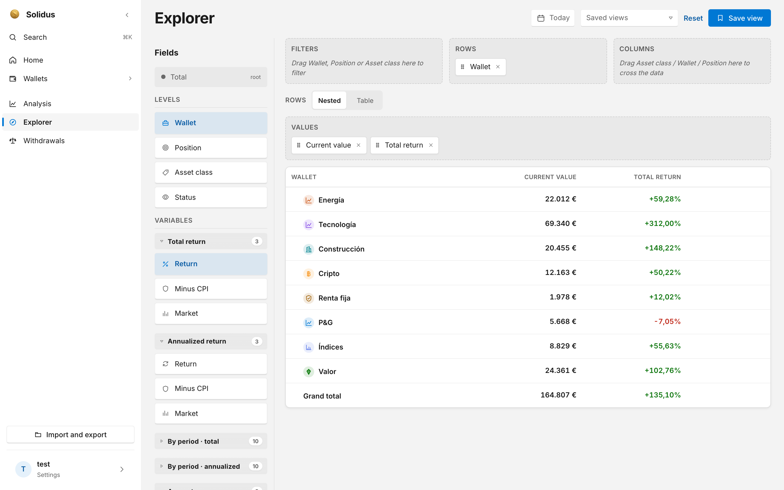Remove Wallet chip from Rows
The image size is (784, 490).
pos(498,67)
